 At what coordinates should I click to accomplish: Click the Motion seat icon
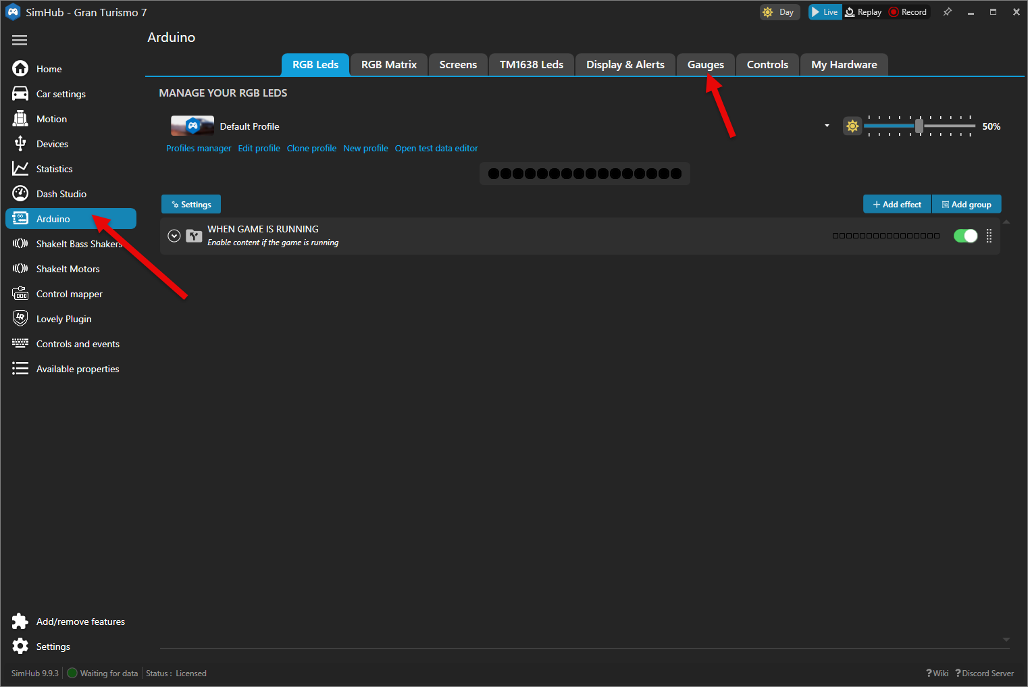20,118
